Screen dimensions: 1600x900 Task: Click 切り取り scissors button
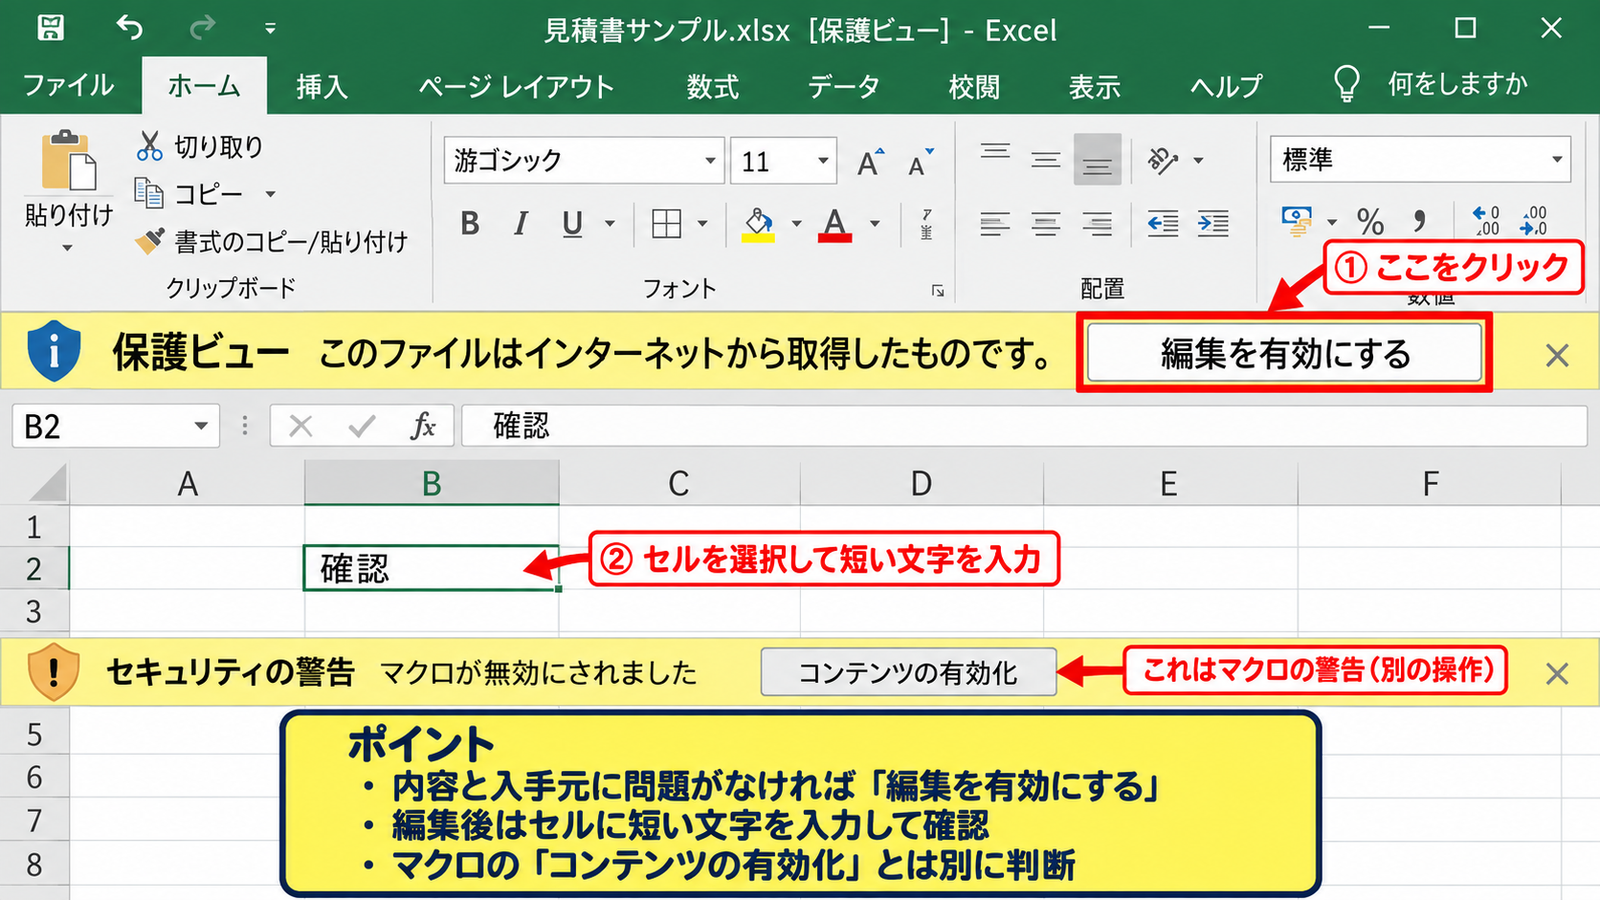pyautogui.click(x=200, y=146)
